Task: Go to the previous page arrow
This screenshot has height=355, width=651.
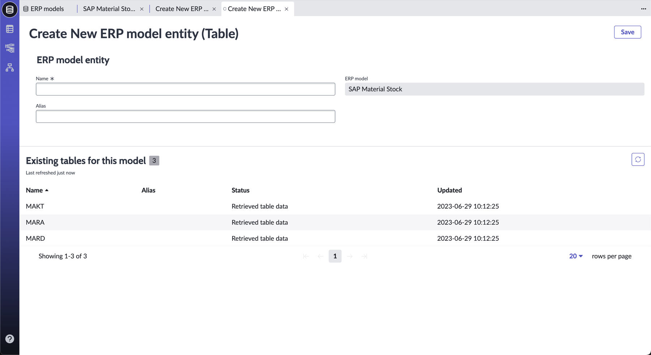Action: coord(320,256)
